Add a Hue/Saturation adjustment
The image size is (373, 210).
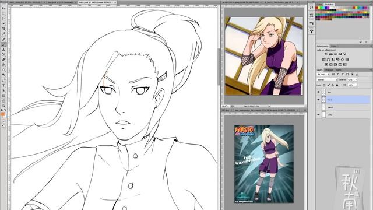(x=324, y=60)
